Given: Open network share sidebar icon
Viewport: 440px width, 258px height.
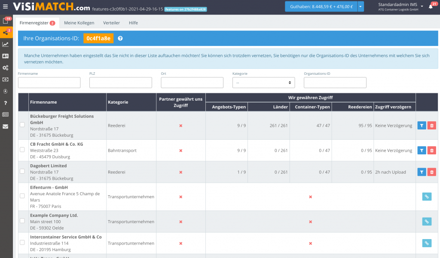Looking at the screenshot, I should click(x=5, y=33).
